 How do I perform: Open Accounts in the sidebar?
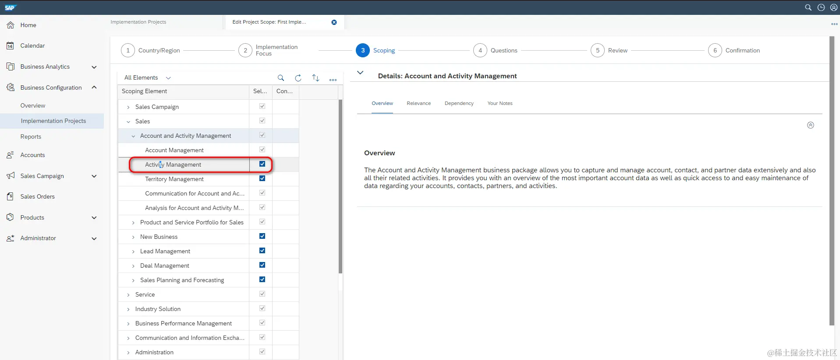pos(32,155)
